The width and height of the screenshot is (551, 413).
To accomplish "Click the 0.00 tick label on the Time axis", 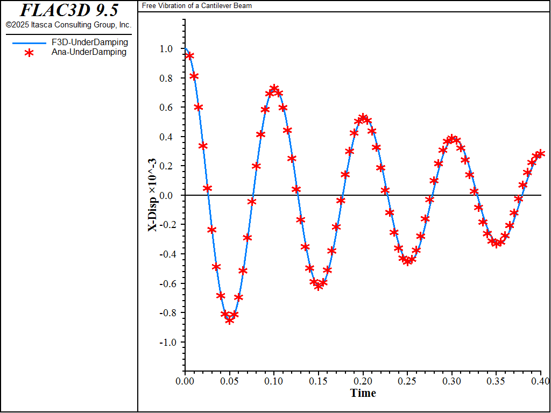I will (x=185, y=381).
